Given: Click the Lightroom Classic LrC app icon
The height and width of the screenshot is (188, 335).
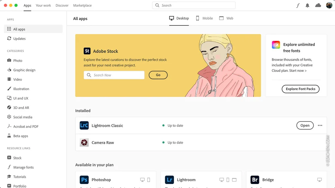Looking at the screenshot, I should click(84, 126).
